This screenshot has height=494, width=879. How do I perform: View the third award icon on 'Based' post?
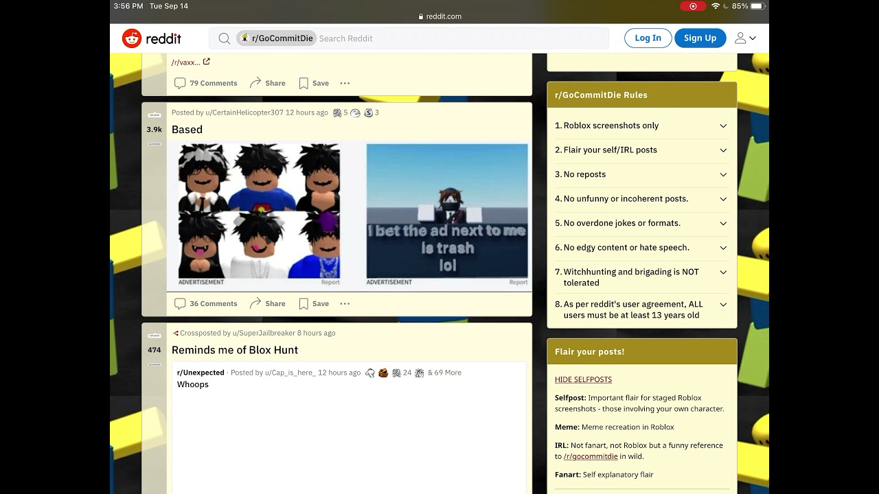(x=369, y=113)
